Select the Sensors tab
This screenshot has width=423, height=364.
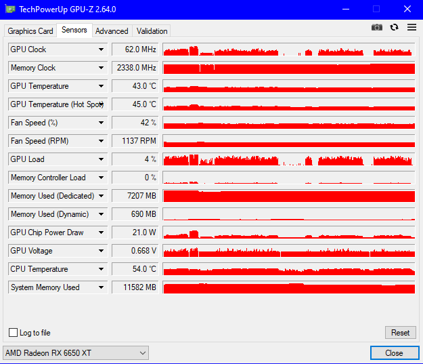click(74, 30)
